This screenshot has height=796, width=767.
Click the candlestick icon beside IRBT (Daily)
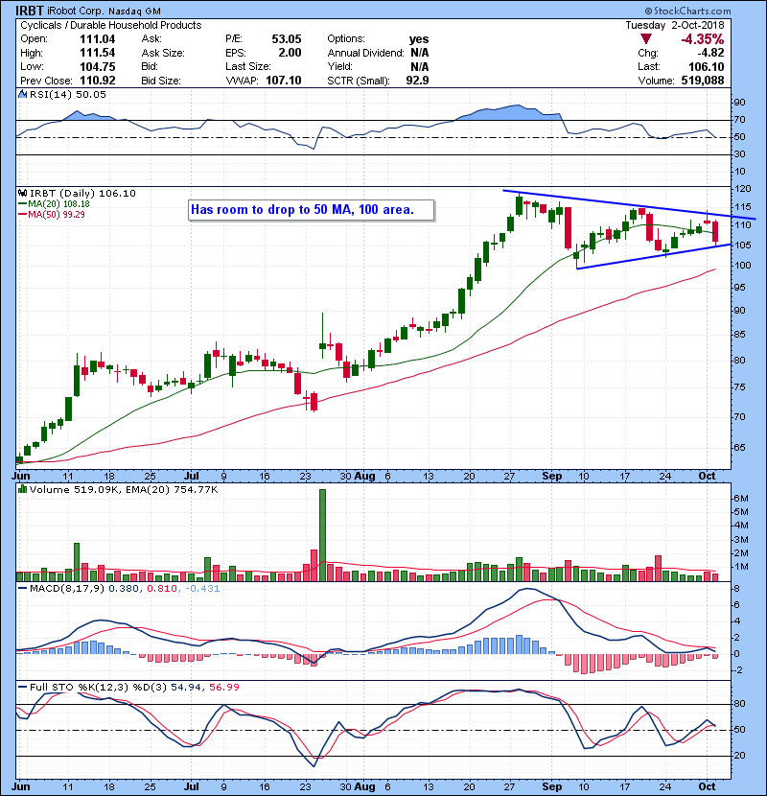(x=22, y=194)
